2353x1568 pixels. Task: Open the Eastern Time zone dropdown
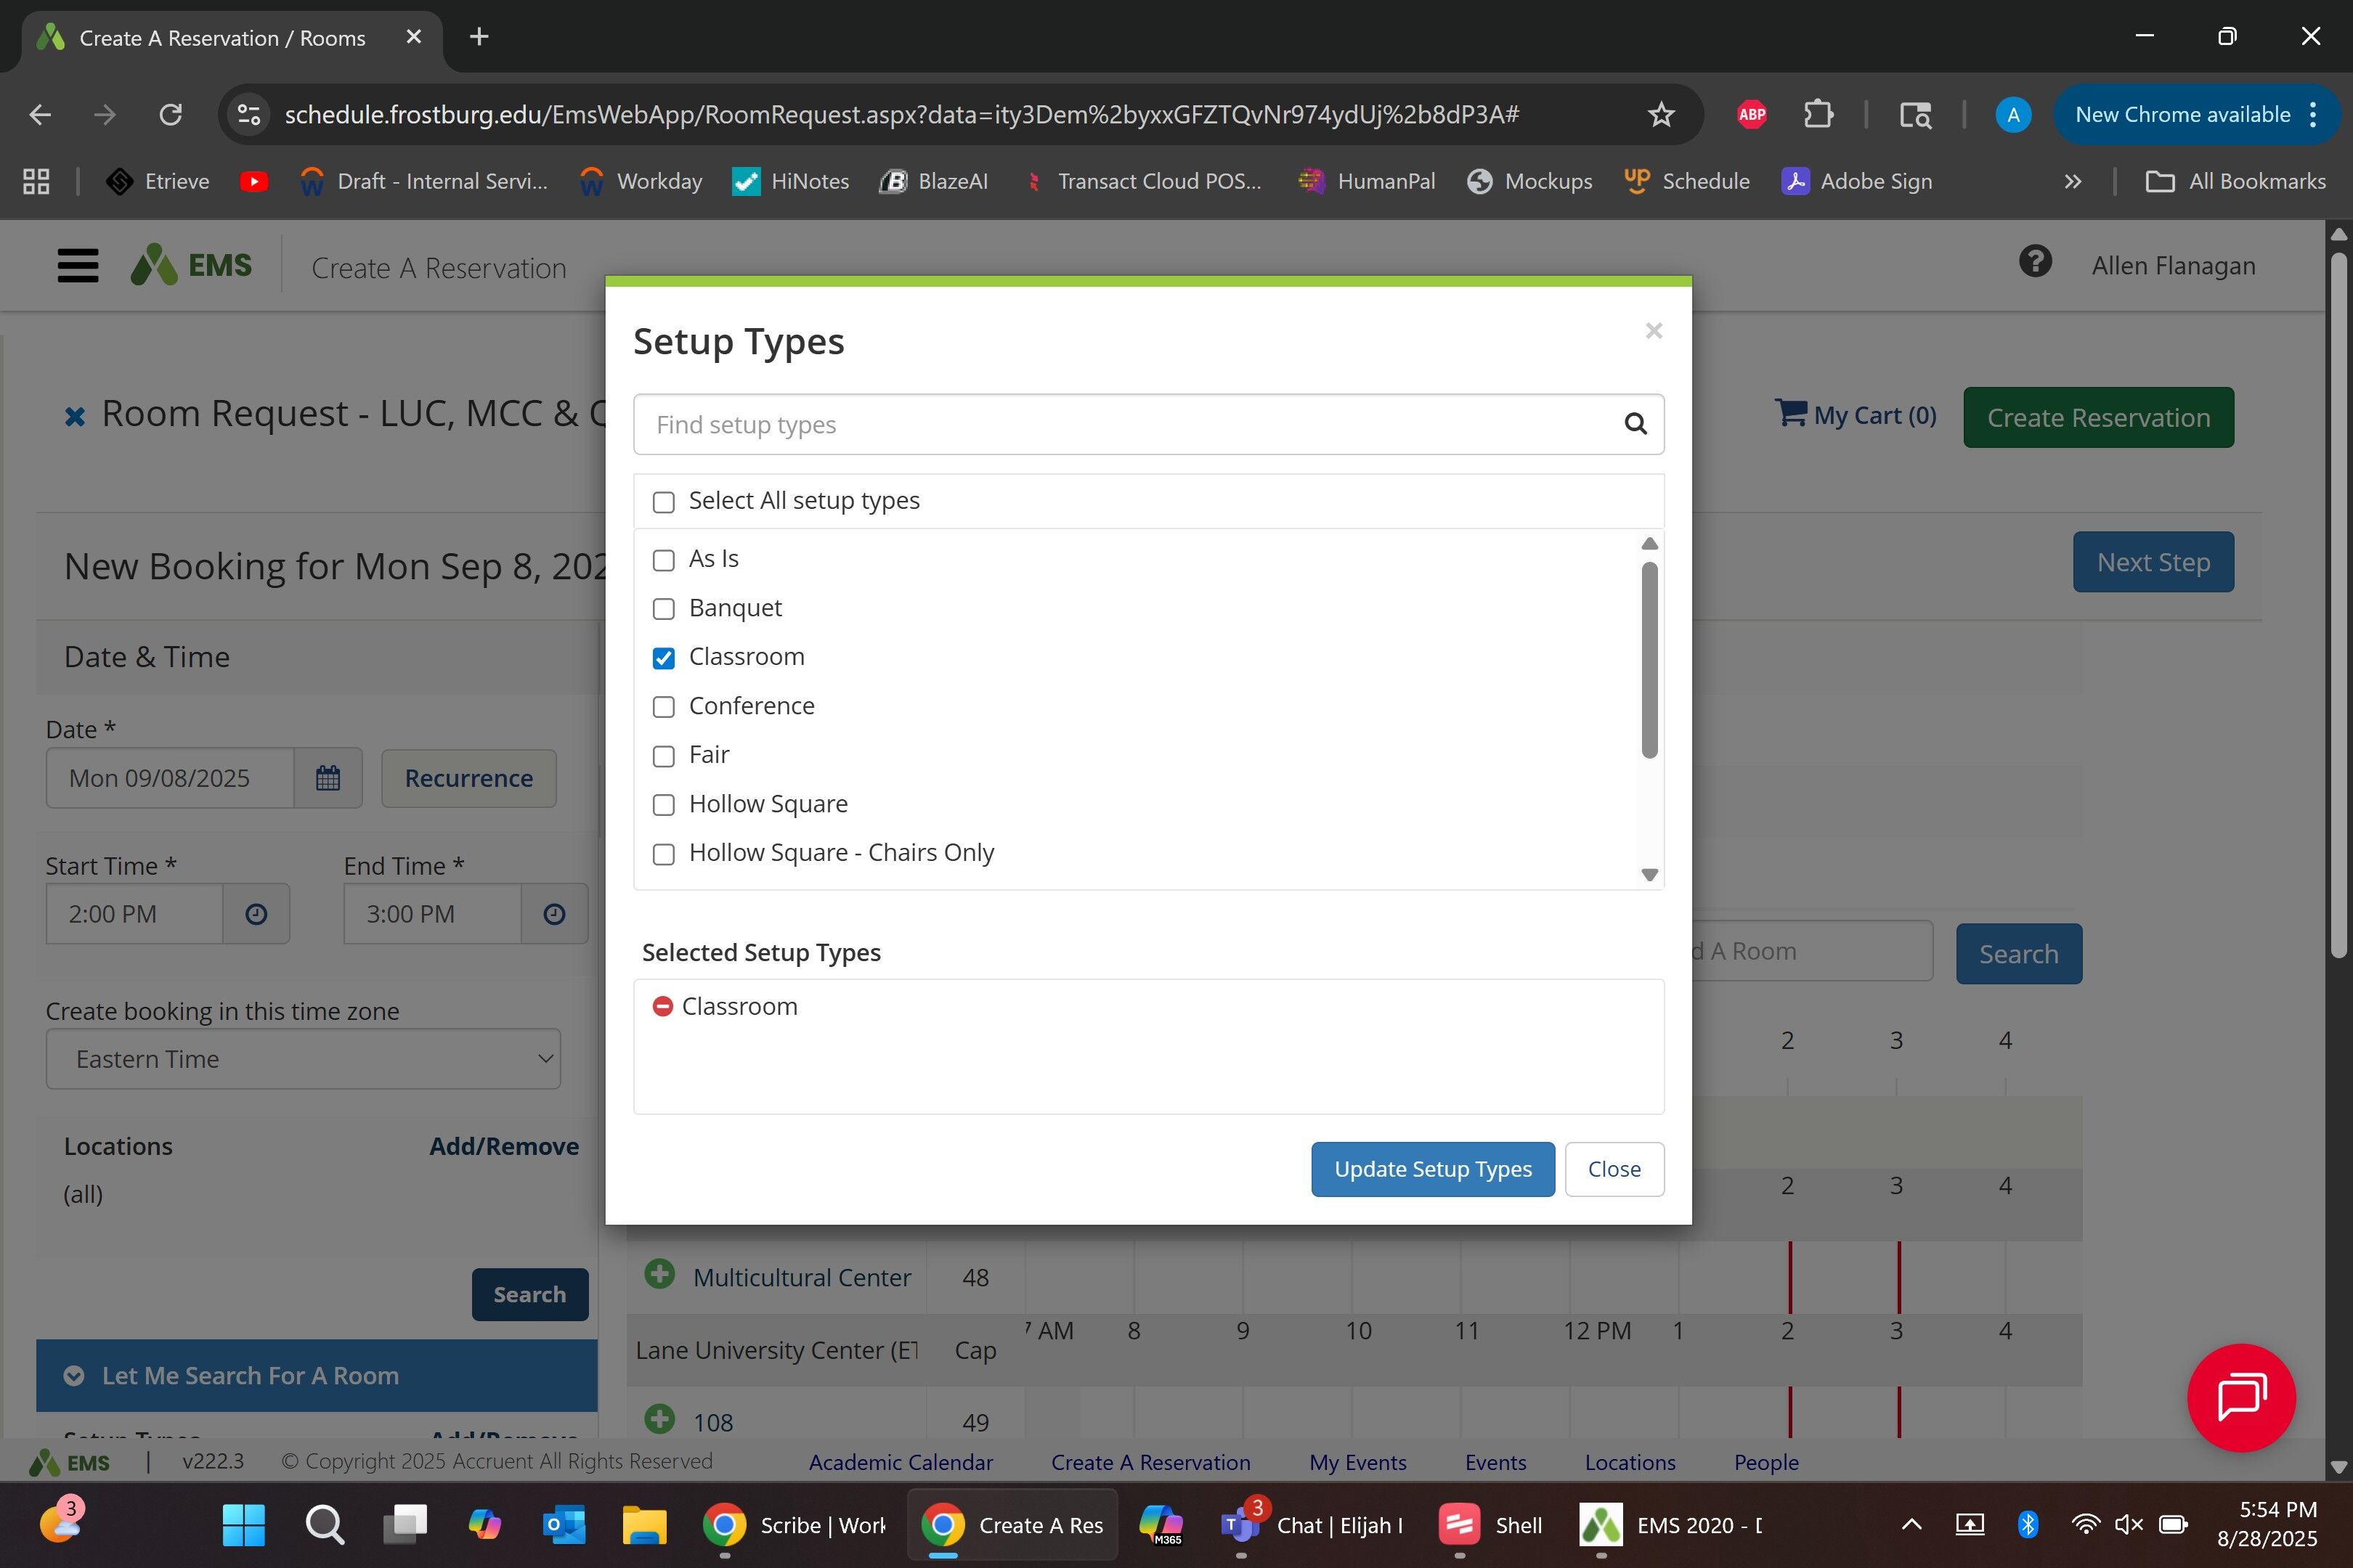pos(303,1059)
